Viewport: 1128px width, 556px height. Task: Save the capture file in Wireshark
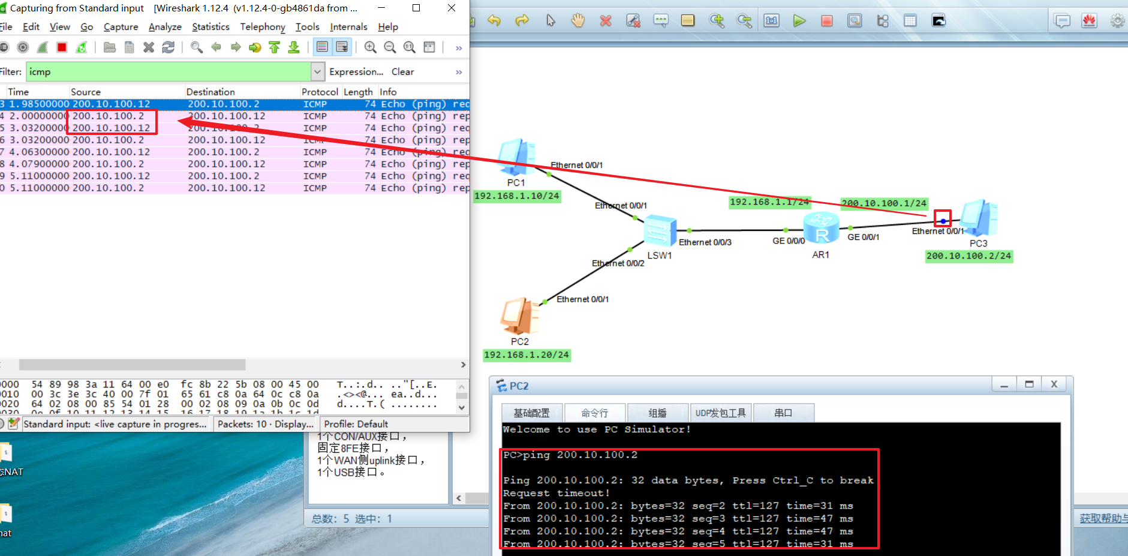point(129,47)
